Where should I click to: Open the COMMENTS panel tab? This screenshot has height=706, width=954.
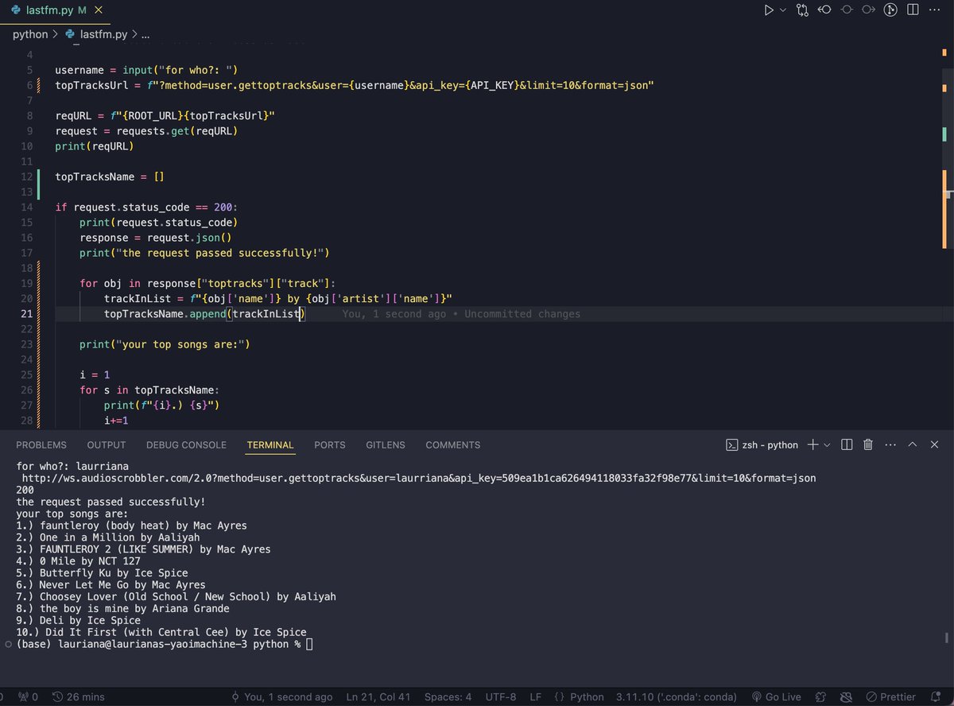453,445
